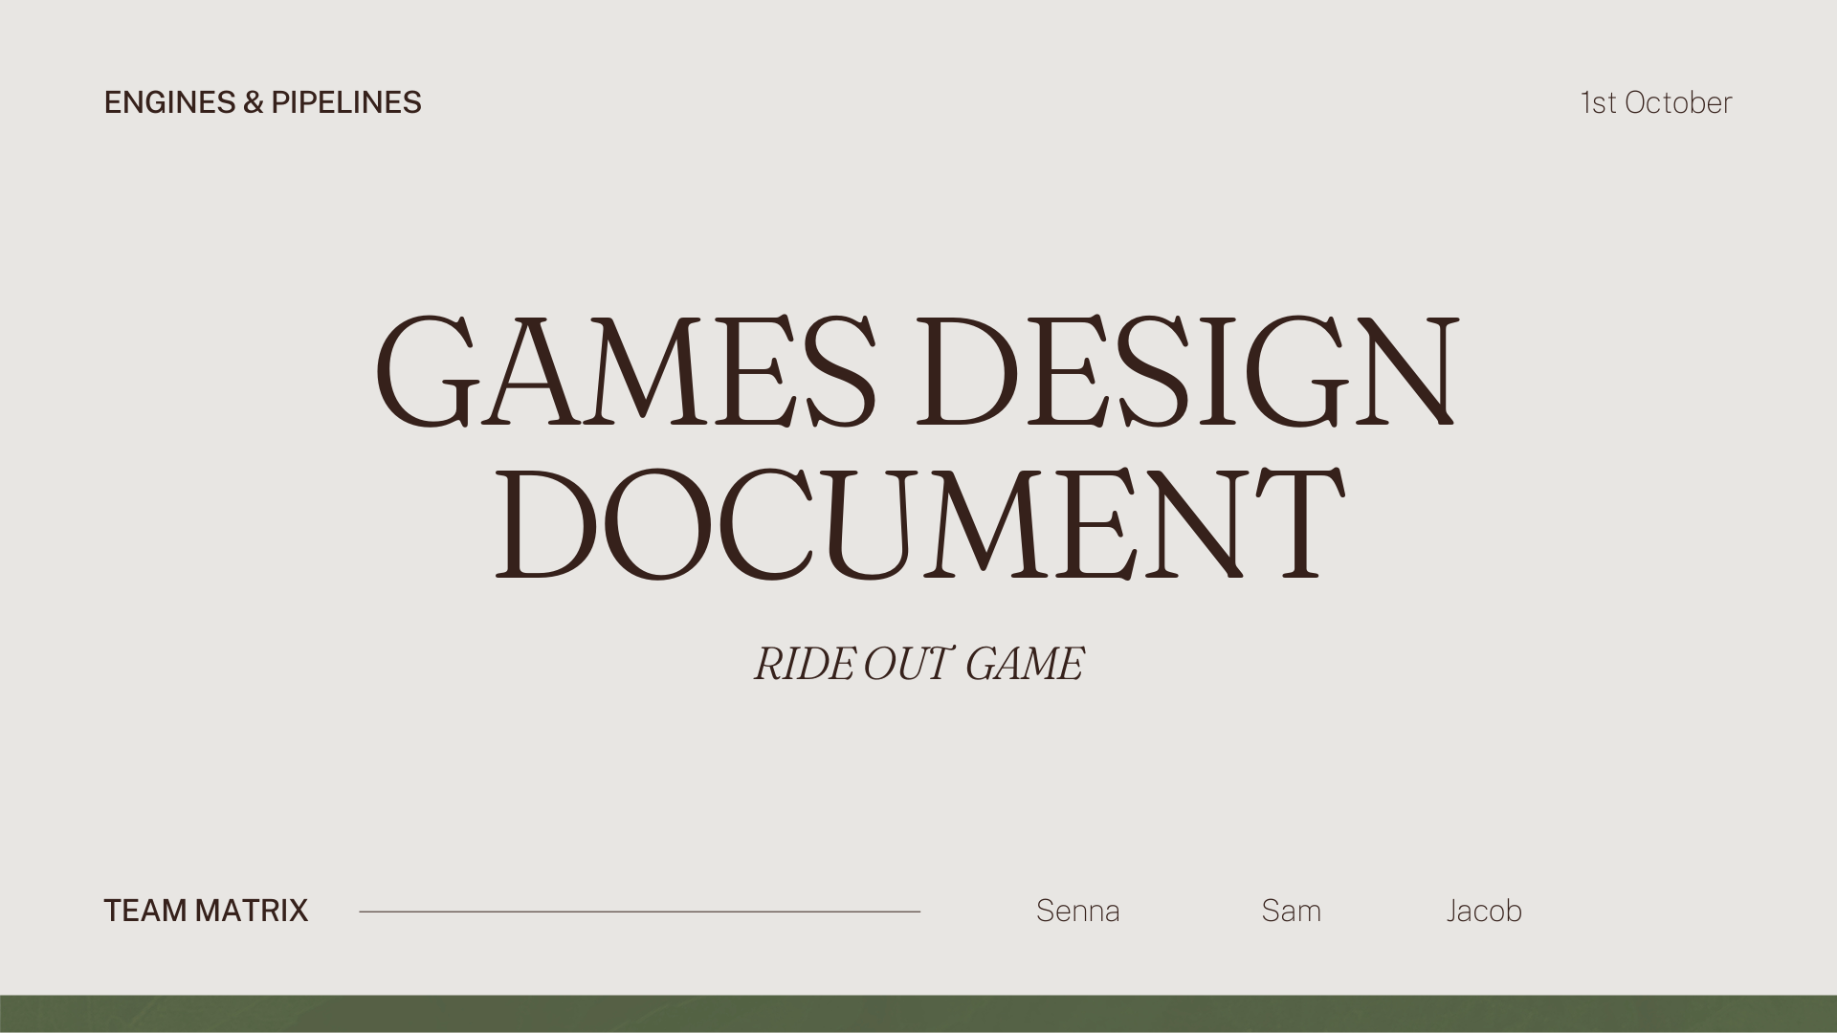Click the '1st October' date text
Screen dimensions: 1837x1033
tap(1655, 102)
